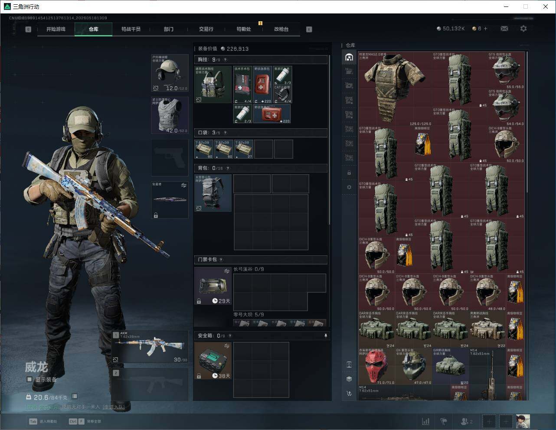Select the GN helmet with 47.0/47.0 durability

click(x=413, y=366)
